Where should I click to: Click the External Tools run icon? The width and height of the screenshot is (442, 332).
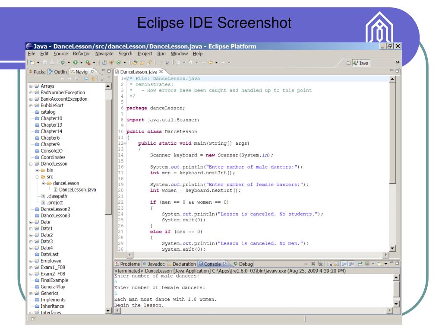(88, 62)
